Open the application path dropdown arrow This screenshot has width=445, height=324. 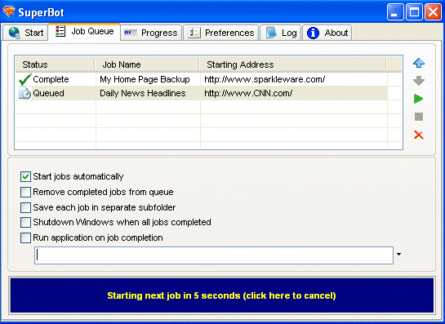(398, 254)
